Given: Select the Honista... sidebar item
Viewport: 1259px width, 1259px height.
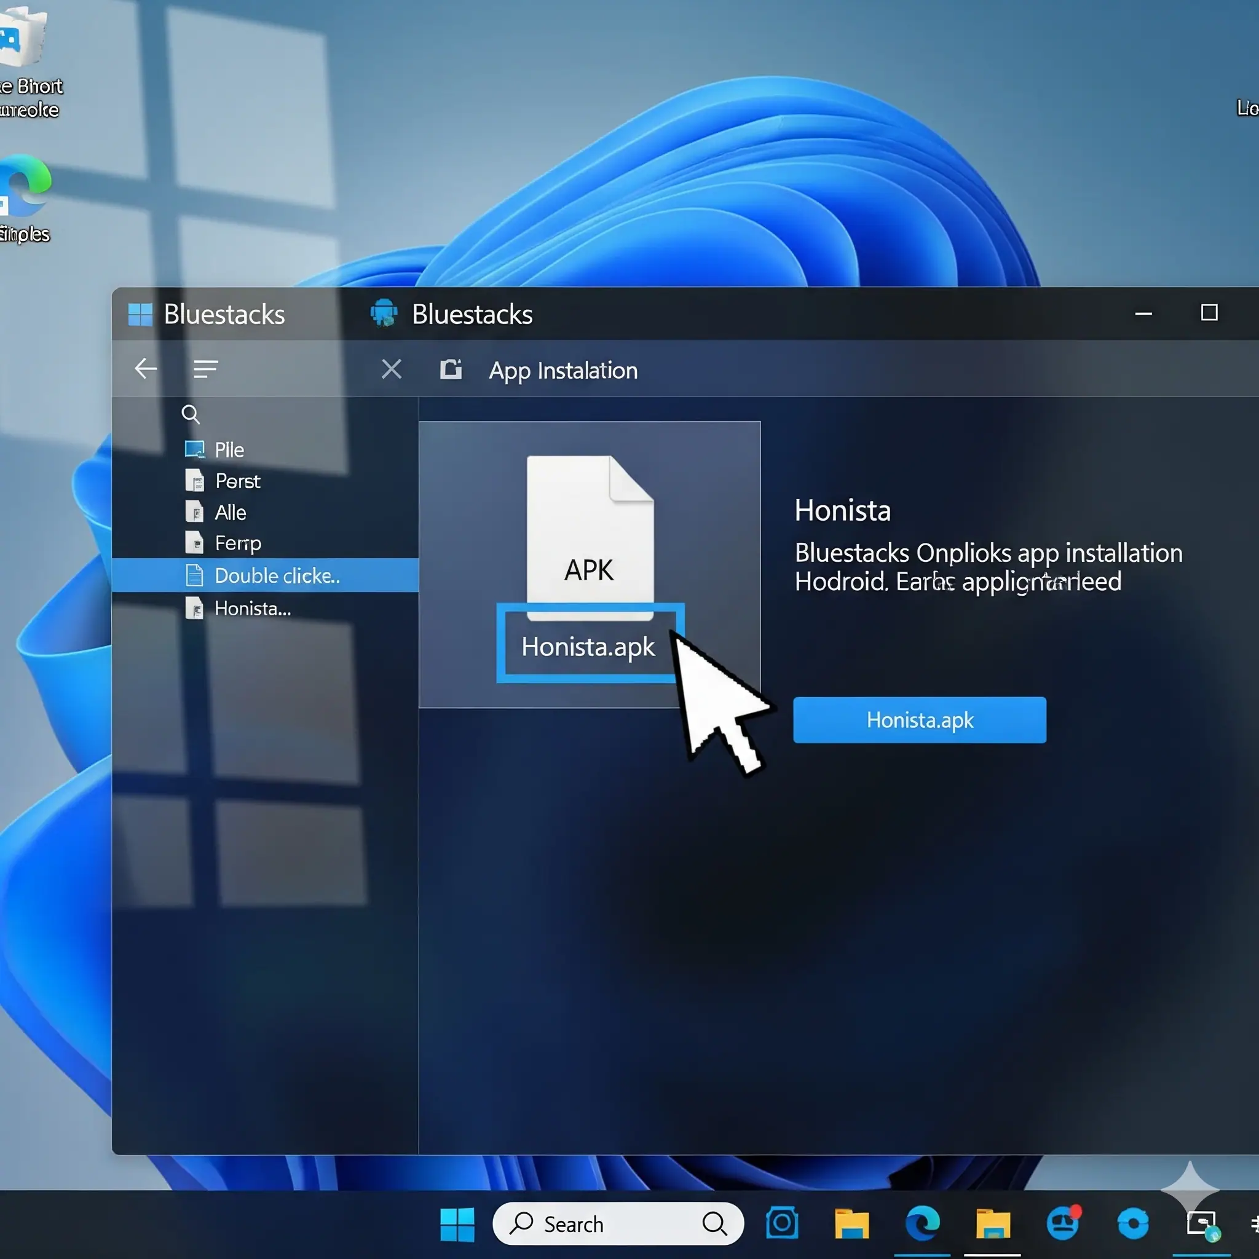Looking at the screenshot, I should point(238,609).
